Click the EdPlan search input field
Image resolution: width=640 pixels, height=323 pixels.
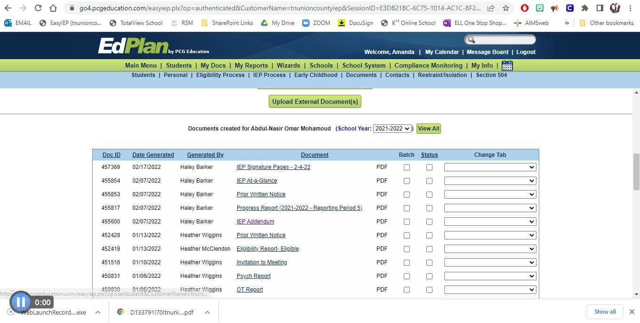pos(504,39)
